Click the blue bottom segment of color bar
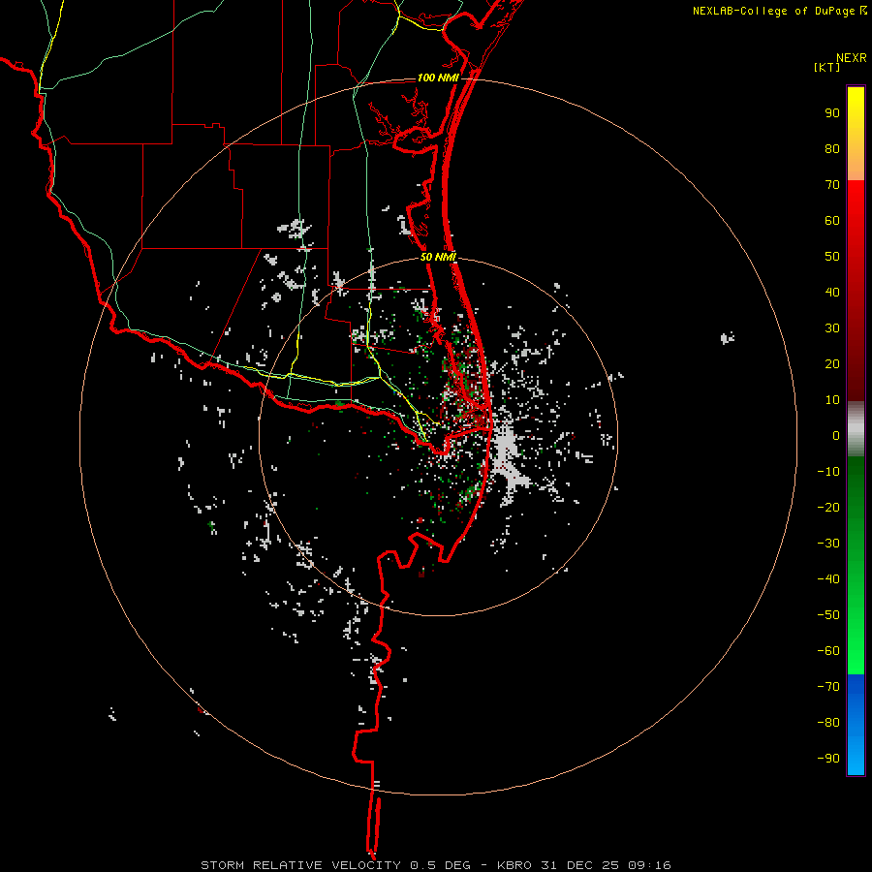 [x=856, y=724]
